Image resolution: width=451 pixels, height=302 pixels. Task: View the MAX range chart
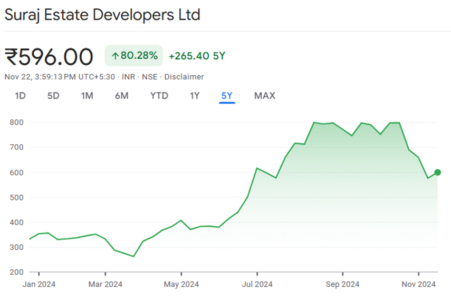[265, 96]
